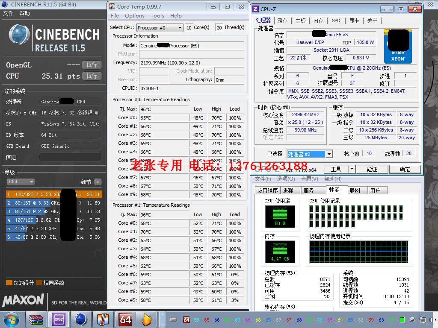Open the Options menu in Core Temp
This screenshot has width=438, height=328.
[134, 16]
